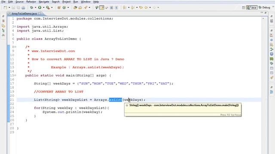Viewport: 275px width, 154px height.
Task: Click "www.InterviewDot.com" in the comment
Action: click(53, 51)
